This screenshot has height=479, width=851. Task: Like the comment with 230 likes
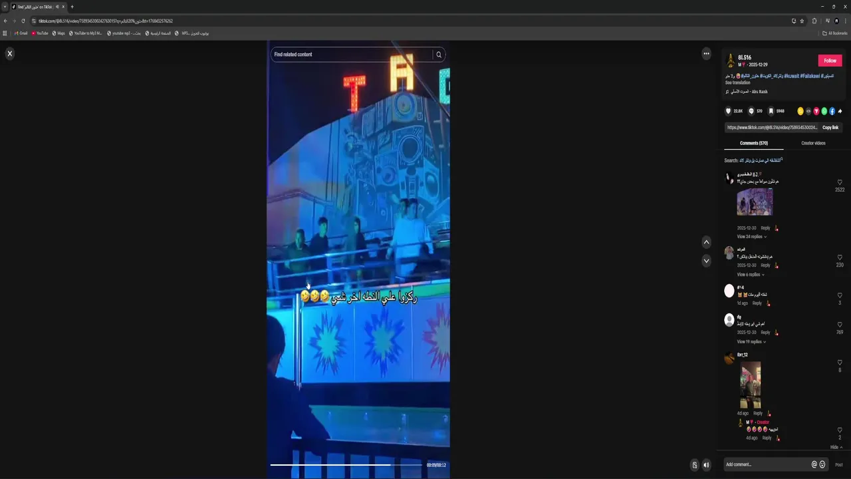point(840,257)
